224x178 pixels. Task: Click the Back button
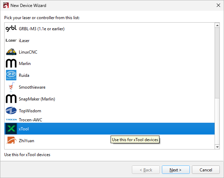146,170
